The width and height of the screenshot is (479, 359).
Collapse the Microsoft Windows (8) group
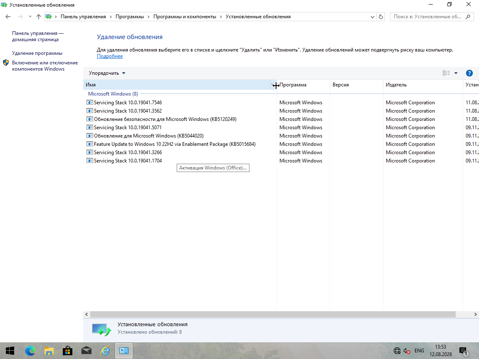(113, 94)
